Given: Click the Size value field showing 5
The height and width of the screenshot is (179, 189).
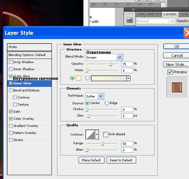Looking at the screenshot, I should tap(127, 116).
